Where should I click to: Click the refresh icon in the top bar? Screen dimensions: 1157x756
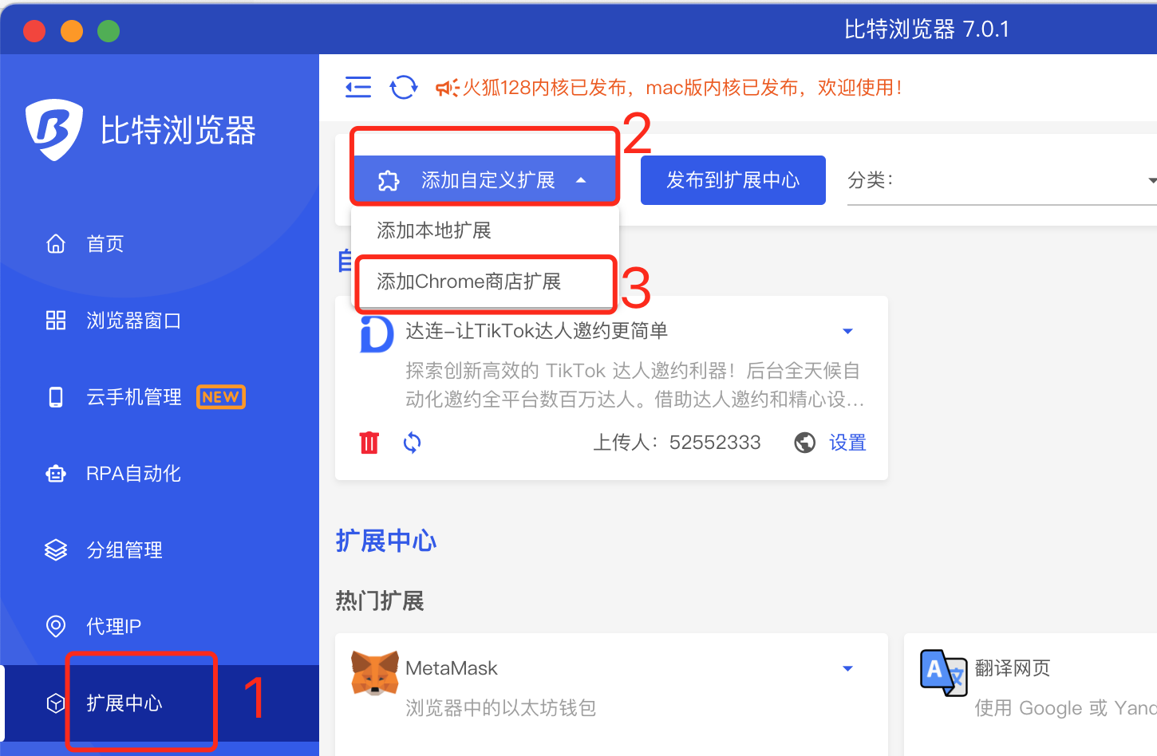pyautogui.click(x=404, y=87)
